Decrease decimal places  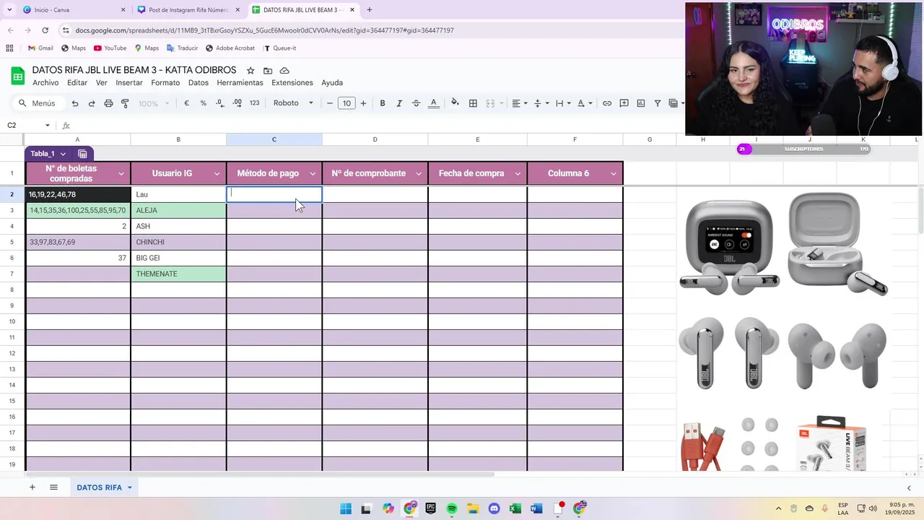pos(220,103)
